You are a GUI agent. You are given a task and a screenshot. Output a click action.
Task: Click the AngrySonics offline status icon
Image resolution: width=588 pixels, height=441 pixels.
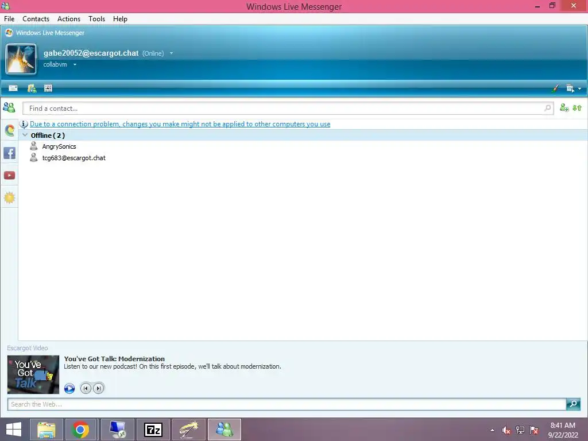[33, 146]
